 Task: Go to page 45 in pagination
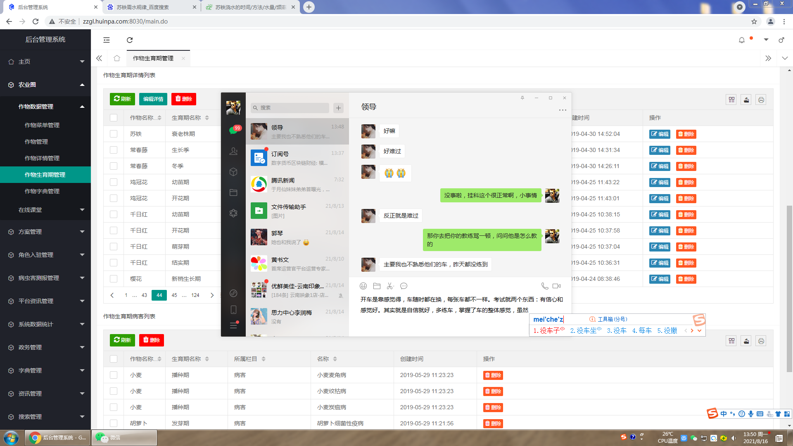[x=174, y=295]
